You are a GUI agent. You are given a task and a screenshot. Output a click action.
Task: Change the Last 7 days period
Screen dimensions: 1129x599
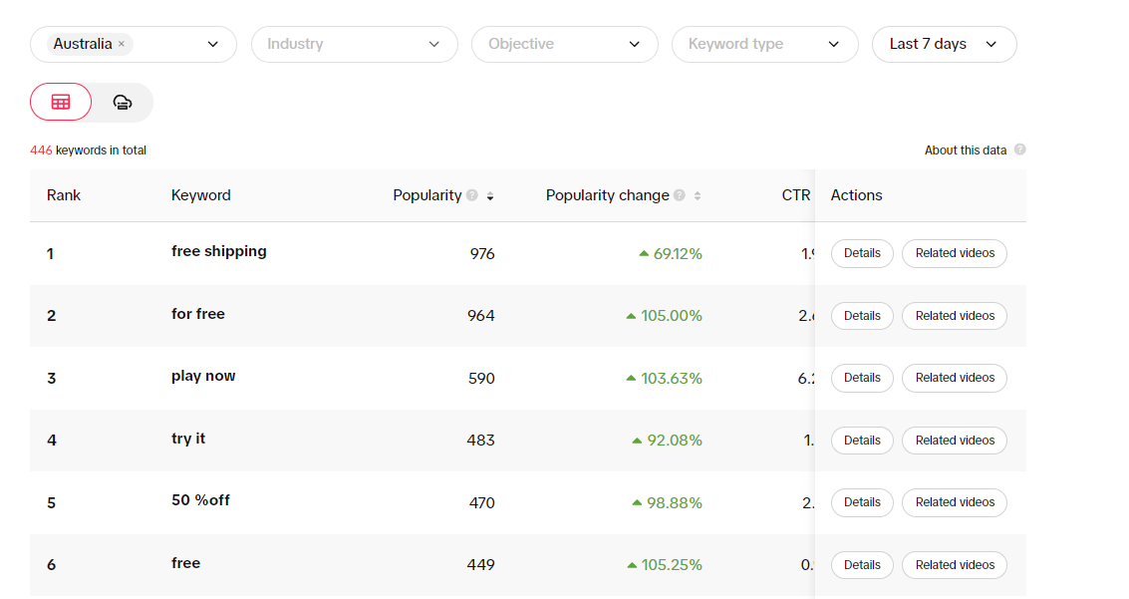click(944, 44)
